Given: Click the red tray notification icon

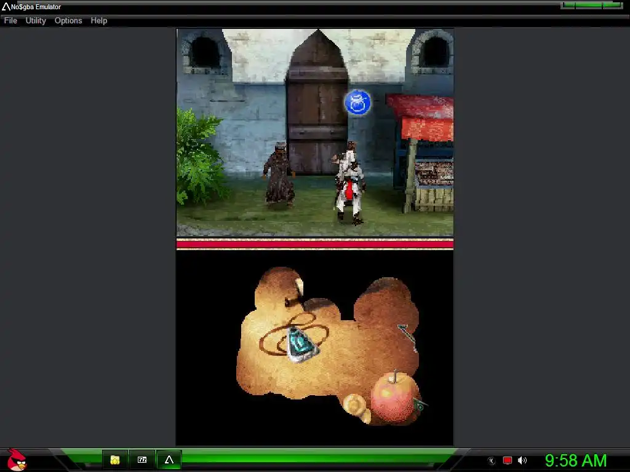Looking at the screenshot, I should coord(508,460).
